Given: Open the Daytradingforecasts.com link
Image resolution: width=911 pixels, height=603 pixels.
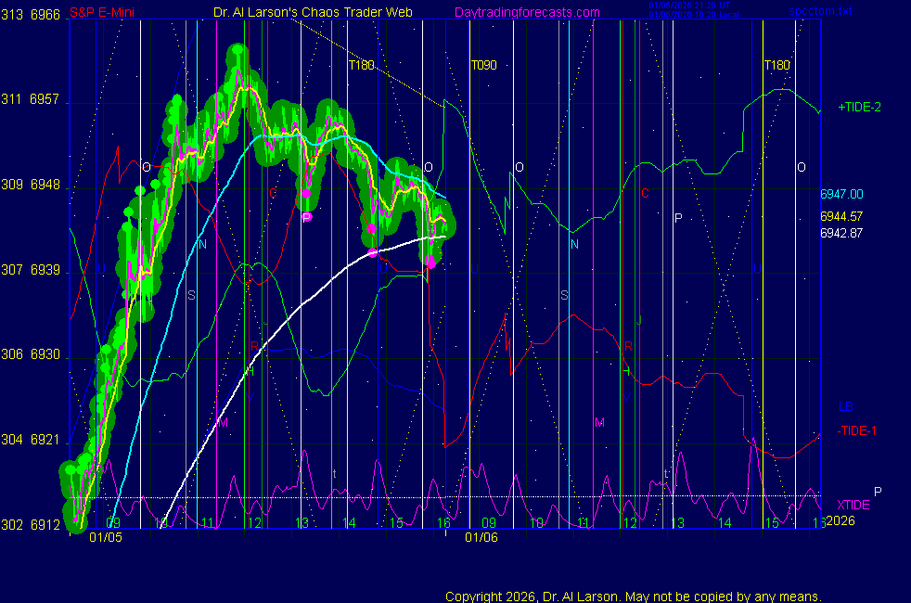Looking at the screenshot, I should (x=527, y=12).
